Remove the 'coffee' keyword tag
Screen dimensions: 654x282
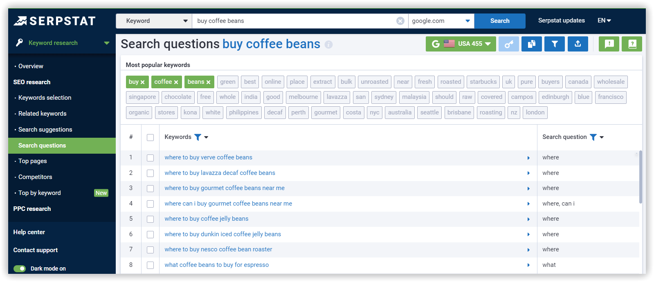click(176, 82)
